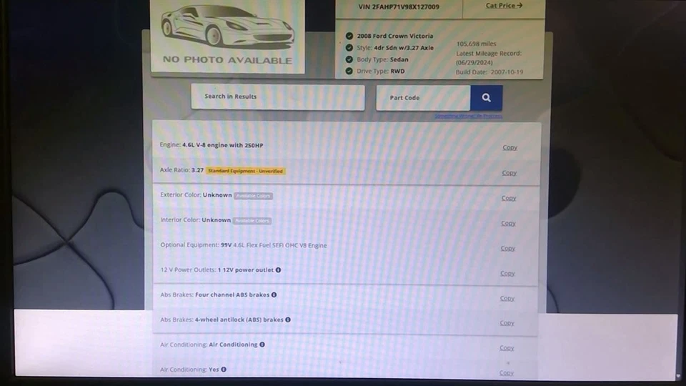Copy the Air Conditioning: Yes row
The width and height of the screenshot is (686, 386).
pyautogui.click(x=506, y=373)
